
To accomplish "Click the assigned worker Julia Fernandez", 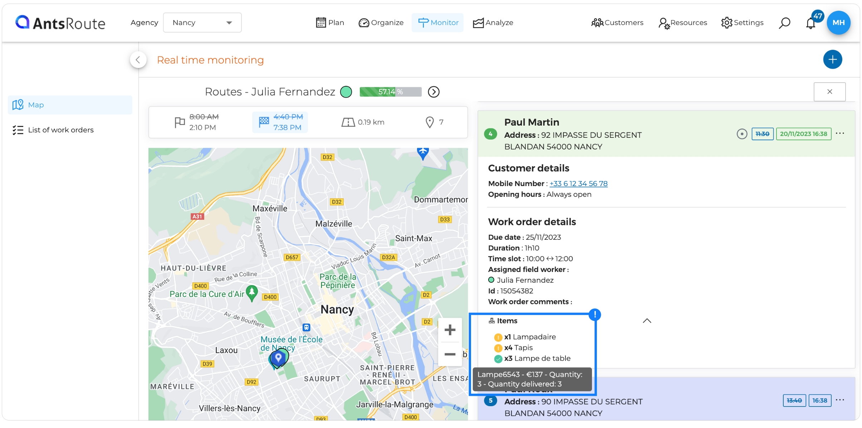I will coord(525,280).
